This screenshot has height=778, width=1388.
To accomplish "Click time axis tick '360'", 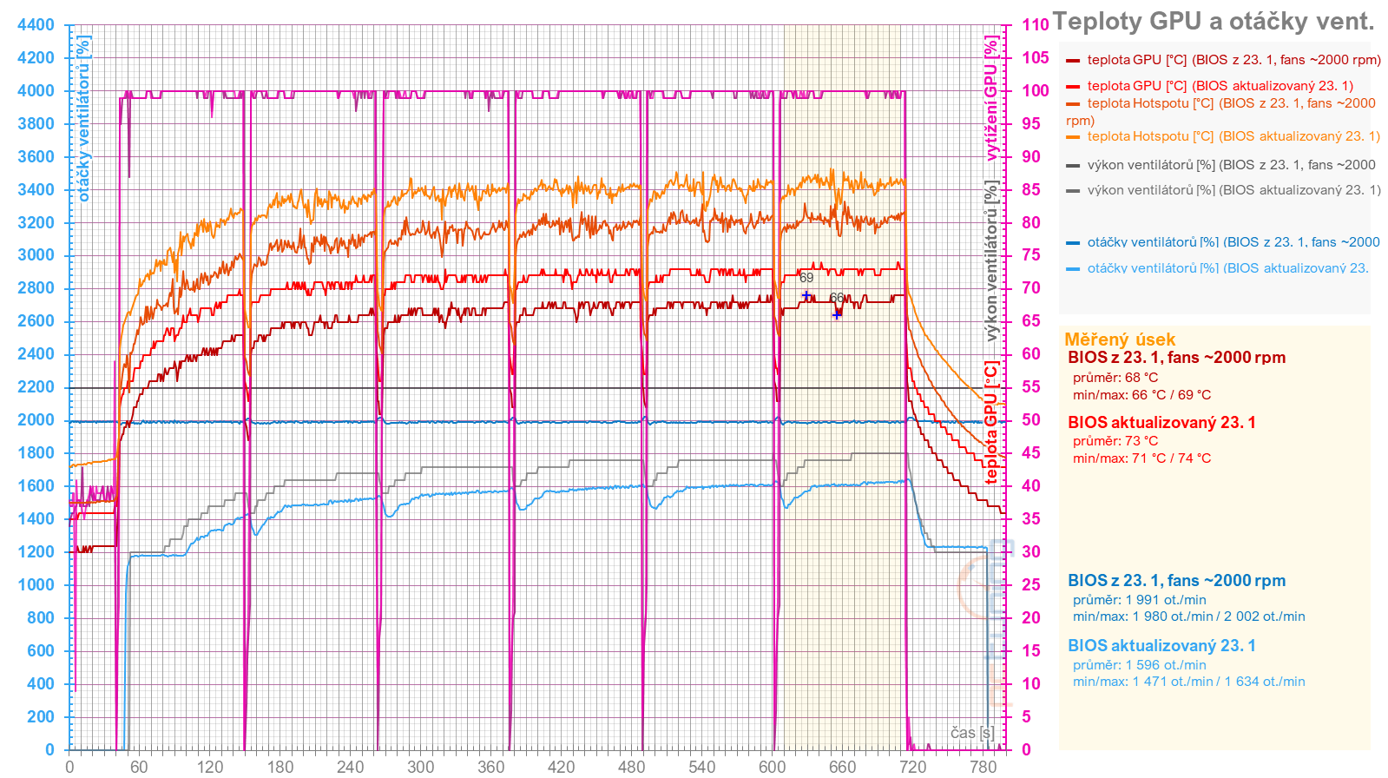I will coord(490,767).
